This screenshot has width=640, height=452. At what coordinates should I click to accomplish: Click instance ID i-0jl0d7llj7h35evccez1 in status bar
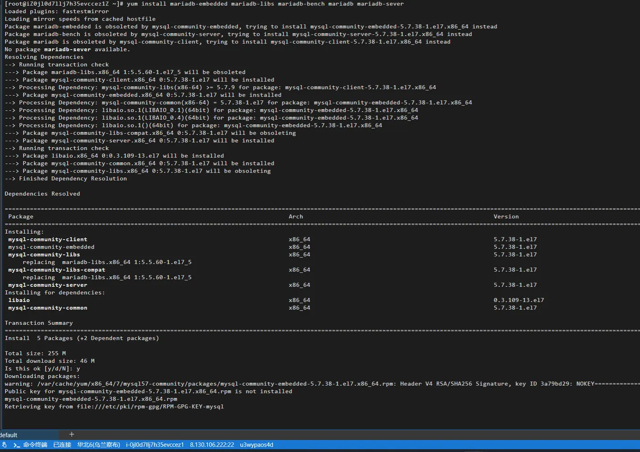click(155, 445)
